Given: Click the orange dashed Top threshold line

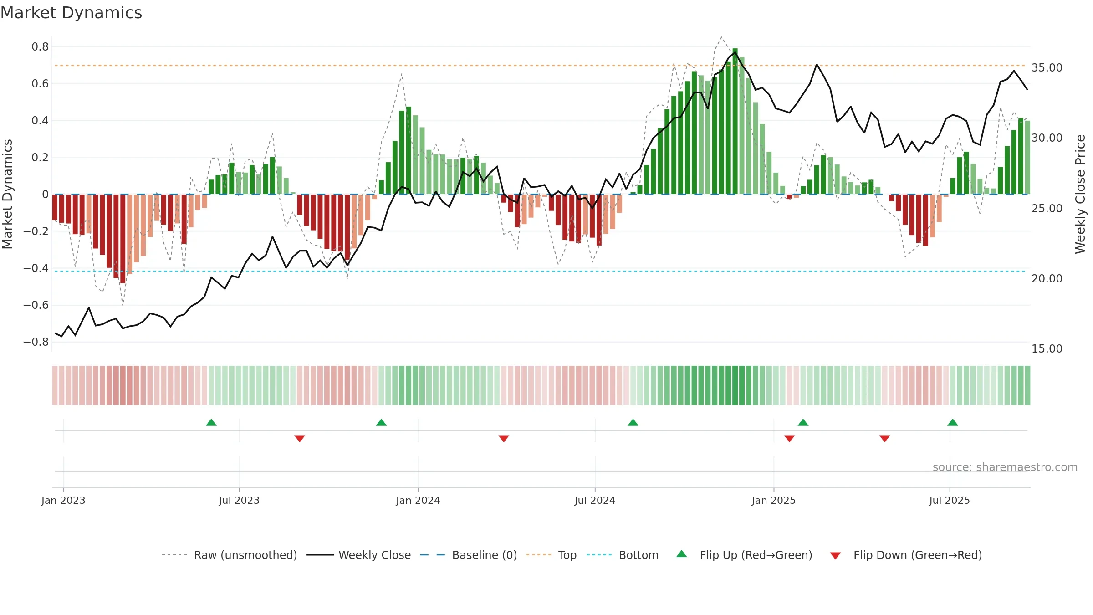Looking at the screenshot, I should point(540,66).
